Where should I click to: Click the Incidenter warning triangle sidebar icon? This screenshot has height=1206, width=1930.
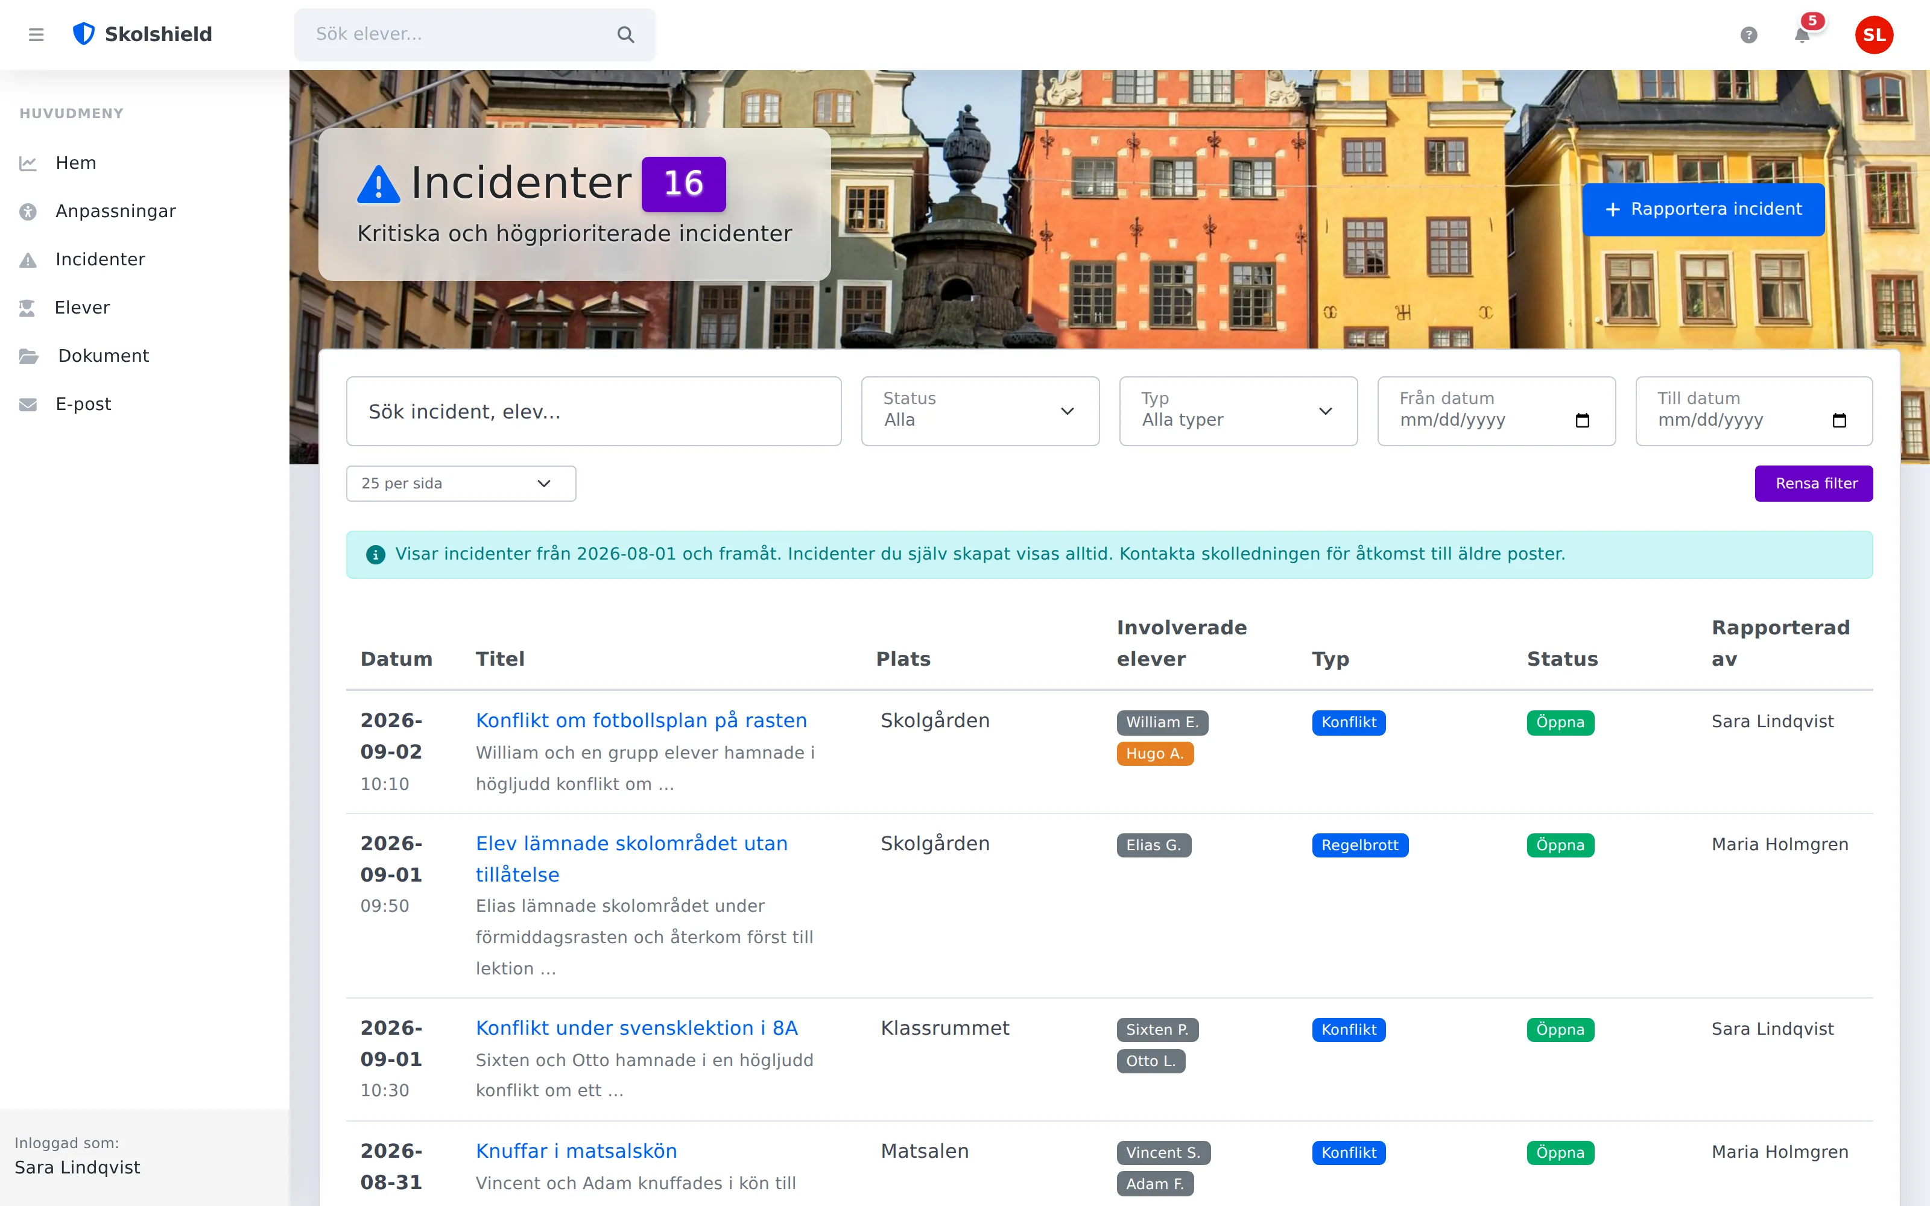click(x=28, y=260)
